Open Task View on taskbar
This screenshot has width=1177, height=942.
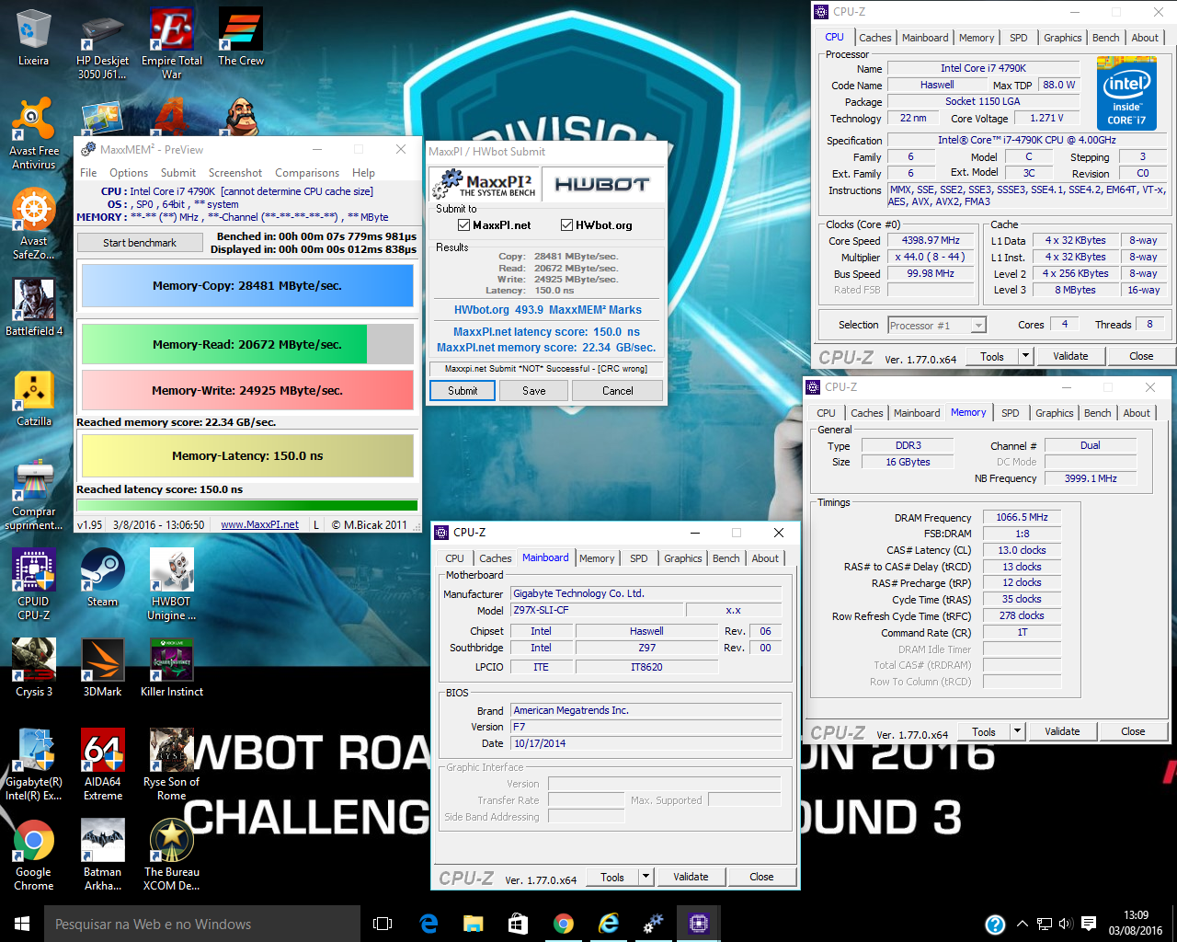pyautogui.click(x=383, y=924)
